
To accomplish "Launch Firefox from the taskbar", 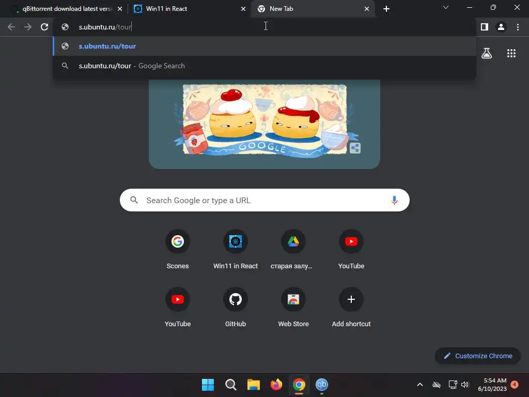I will pos(276,385).
